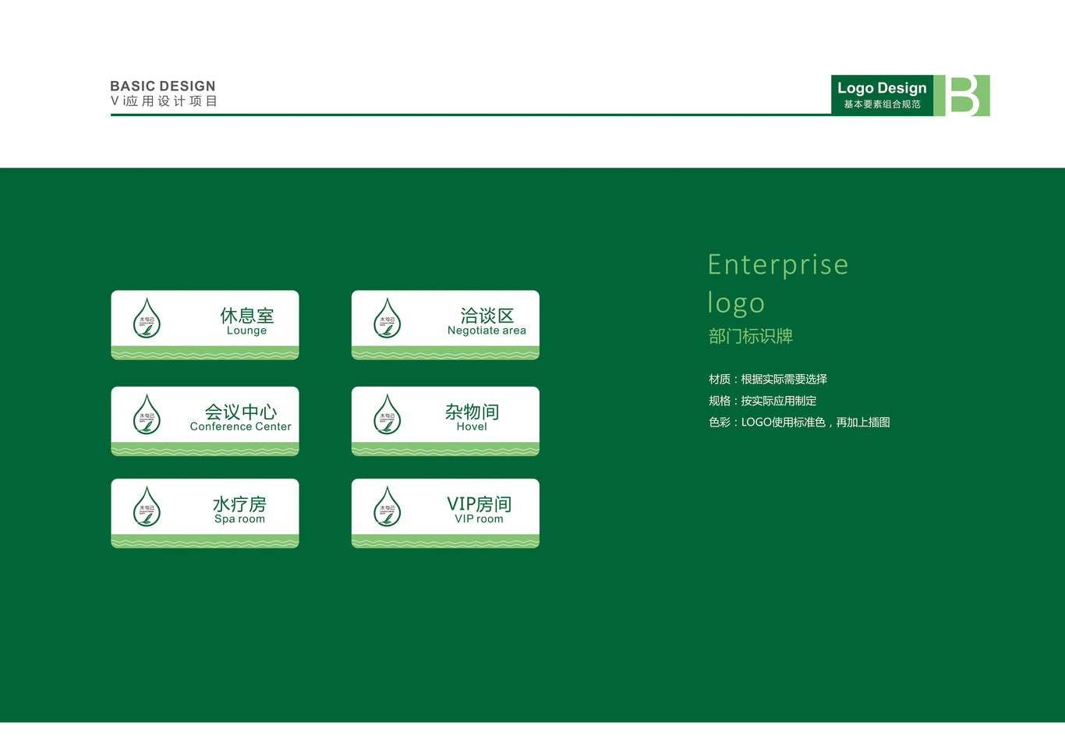Select the VIP room English label
The image size is (1065, 753).
(479, 519)
